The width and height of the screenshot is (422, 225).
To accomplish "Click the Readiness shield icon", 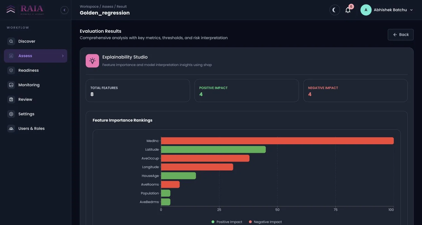I will 11,70.
